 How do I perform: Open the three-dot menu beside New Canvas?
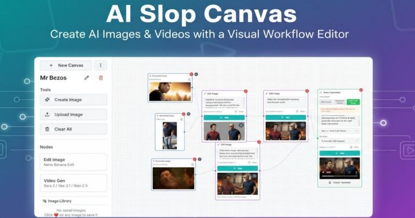(x=101, y=65)
